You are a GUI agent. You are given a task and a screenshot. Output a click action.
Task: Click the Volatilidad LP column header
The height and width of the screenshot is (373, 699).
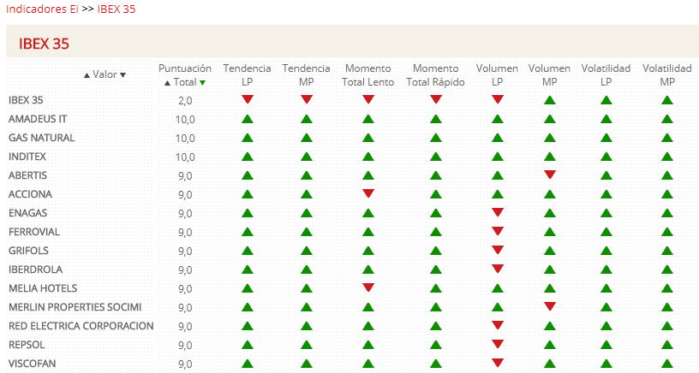(606, 74)
